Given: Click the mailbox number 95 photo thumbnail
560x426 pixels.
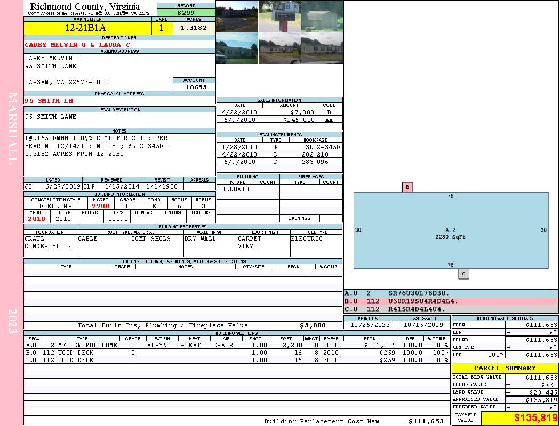Looking at the screenshot, I should (x=279, y=16).
